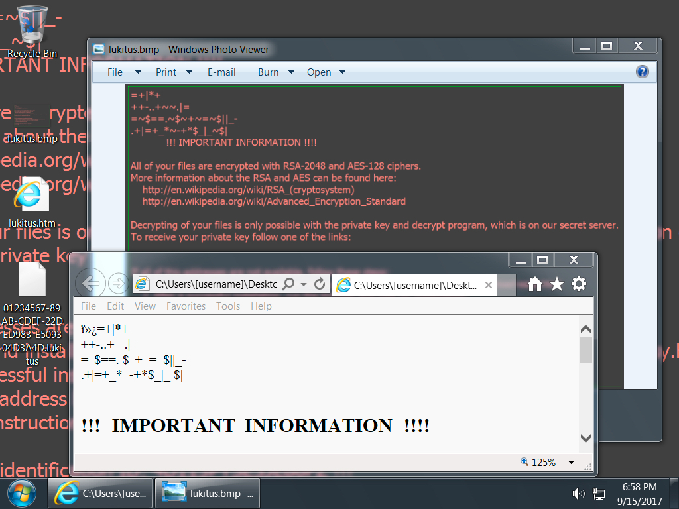Click the zoom magnifier icon in status bar
The height and width of the screenshot is (509, 679).
(525, 461)
